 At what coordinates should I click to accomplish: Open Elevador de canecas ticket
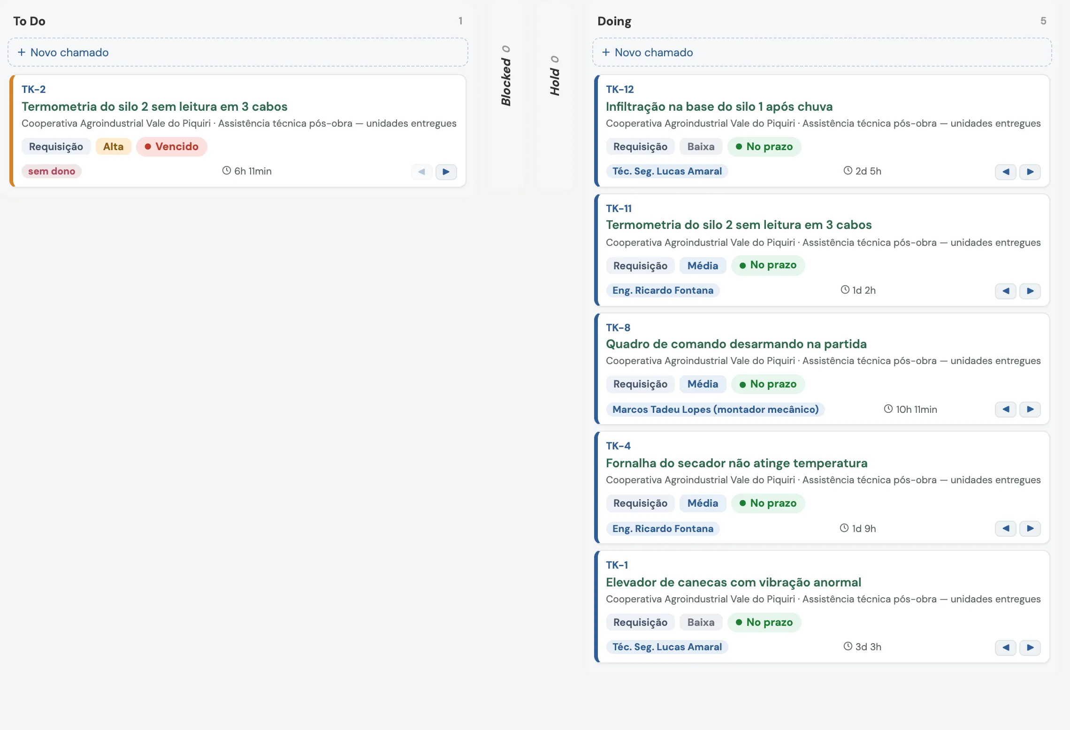pos(733,582)
